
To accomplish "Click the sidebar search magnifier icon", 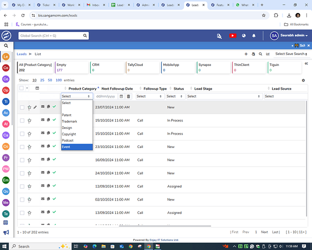I will tap(6, 45).
